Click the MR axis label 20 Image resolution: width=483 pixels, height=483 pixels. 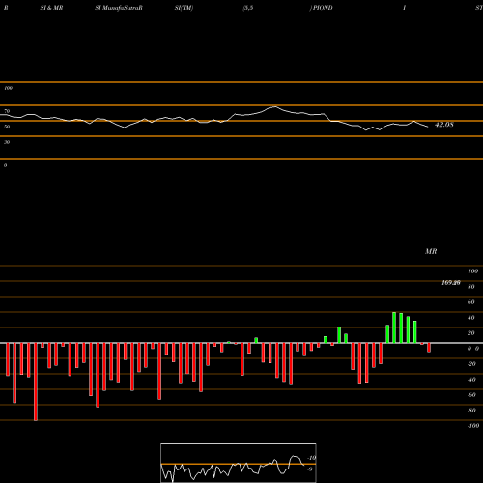[471, 333]
